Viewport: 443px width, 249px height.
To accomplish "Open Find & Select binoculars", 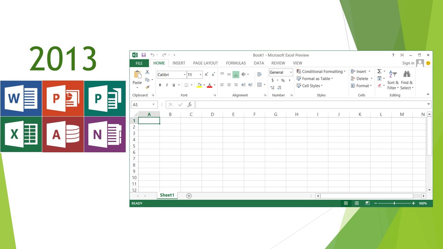I will tap(407, 80).
